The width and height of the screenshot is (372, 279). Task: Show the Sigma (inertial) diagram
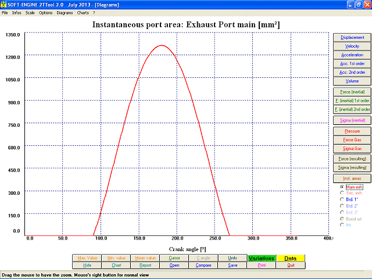[352, 120]
